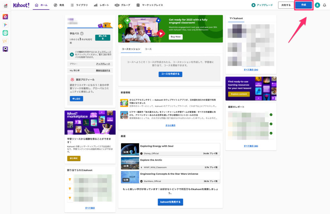Open the 発見 page

coord(59,5)
